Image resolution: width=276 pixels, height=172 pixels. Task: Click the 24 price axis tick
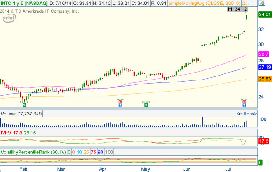(x=261, y=96)
